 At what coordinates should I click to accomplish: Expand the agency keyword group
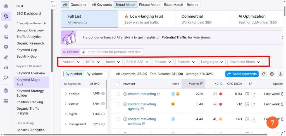tap(66, 104)
